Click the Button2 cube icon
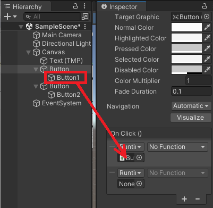The height and width of the screenshot is (208, 213). (x=51, y=95)
